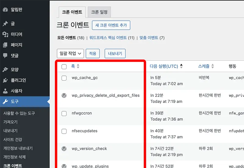Click the wp_update_plugins hook name
The image size is (244, 168).
click(x=90, y=166)
